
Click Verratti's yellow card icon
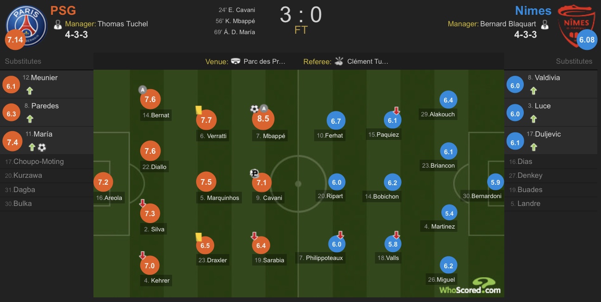(x=198, y=110)
